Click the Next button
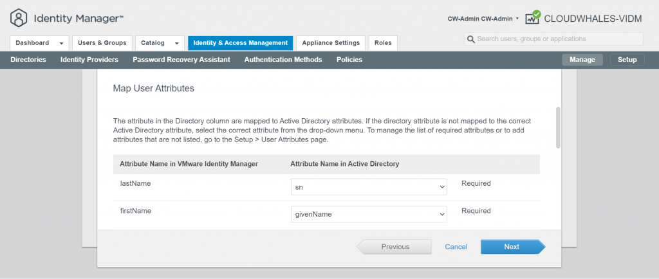659x279 pixels. tap(513, 247)
